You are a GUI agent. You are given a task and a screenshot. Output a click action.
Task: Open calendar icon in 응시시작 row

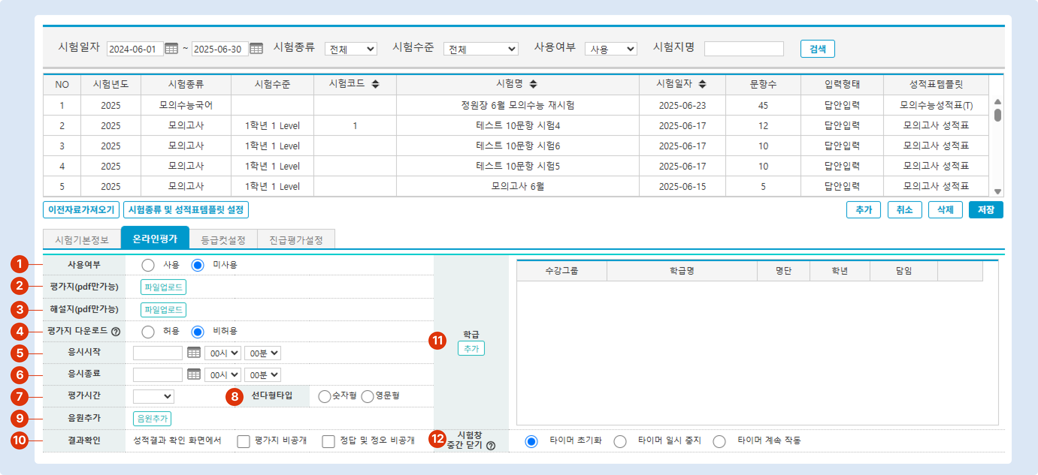(194, 353)
